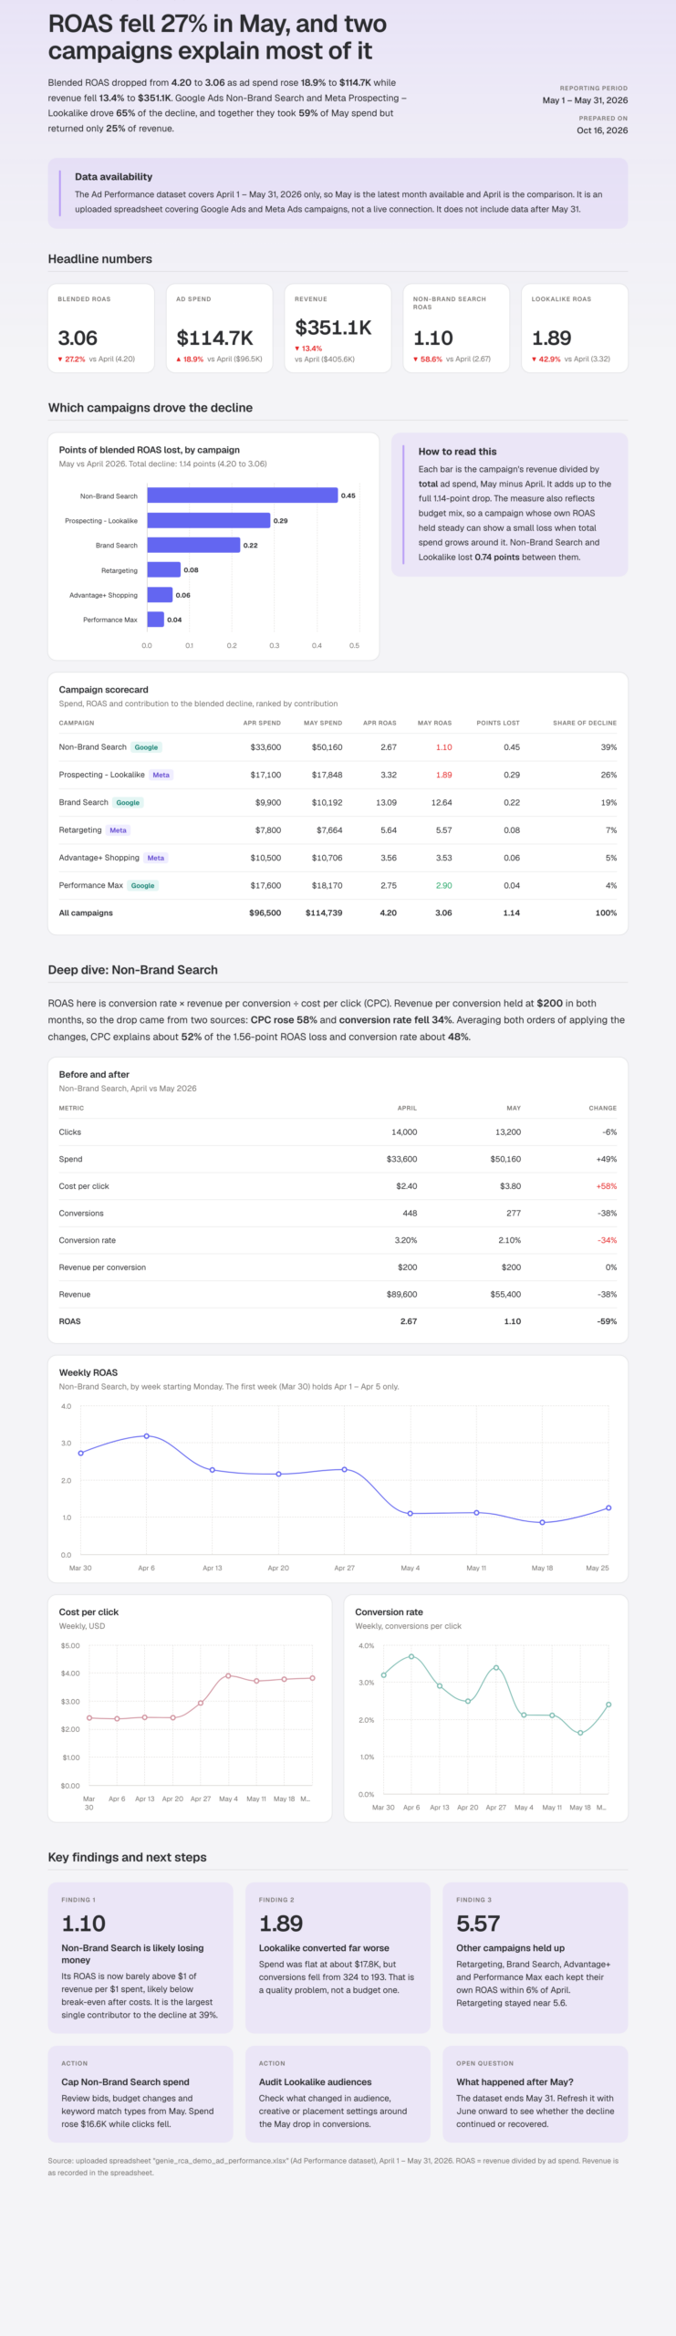This screenshot has width=676, height=2336.
Task: Click the May 4 point on the Cost per click chart
Action: tap(228, 1675)
